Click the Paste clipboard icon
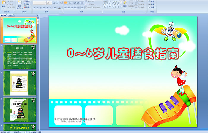208x133 pixels. point(4,2)
